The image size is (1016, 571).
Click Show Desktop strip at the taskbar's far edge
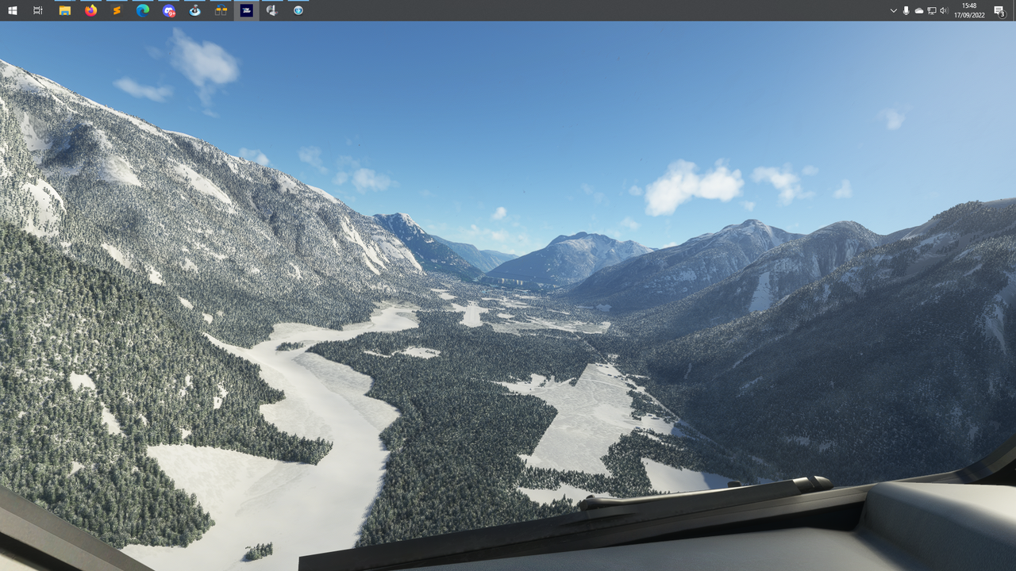[1014, 10]
